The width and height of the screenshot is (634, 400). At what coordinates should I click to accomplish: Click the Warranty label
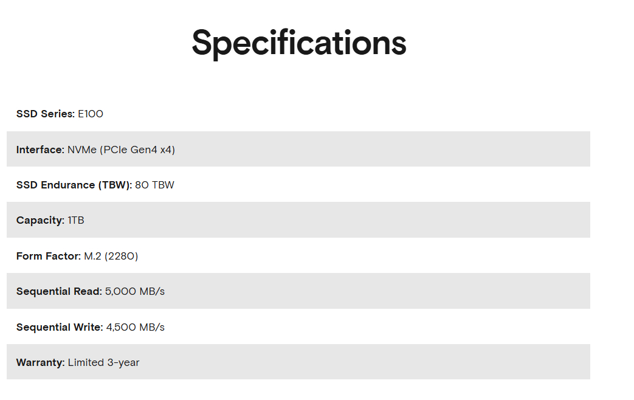[40, 362]
